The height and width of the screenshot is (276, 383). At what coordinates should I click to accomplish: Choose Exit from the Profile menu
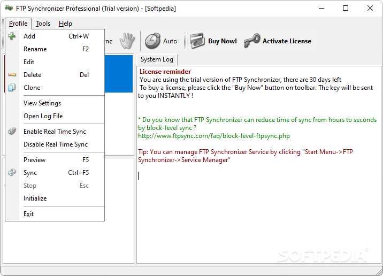click(55, 214)
